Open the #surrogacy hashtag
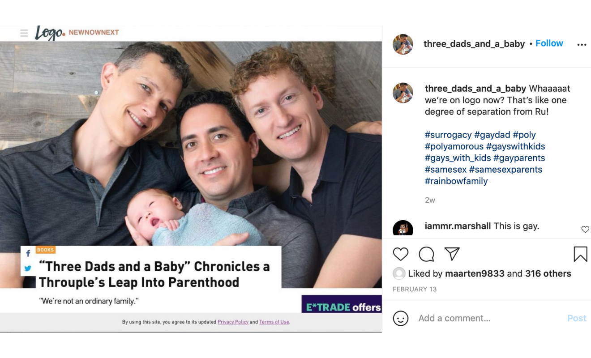 [448, 135]
